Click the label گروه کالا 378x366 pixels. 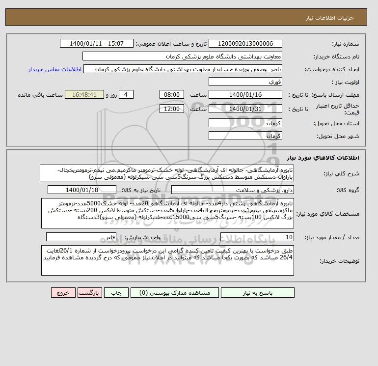348,190
